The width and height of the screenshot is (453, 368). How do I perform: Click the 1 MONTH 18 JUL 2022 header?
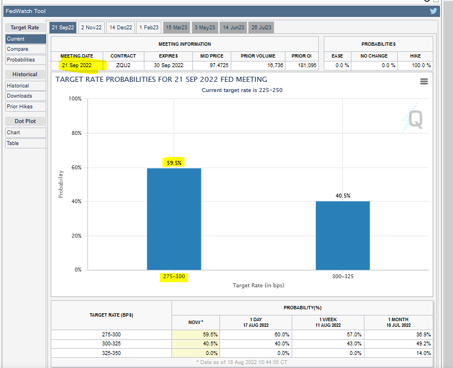pos(398,322)
